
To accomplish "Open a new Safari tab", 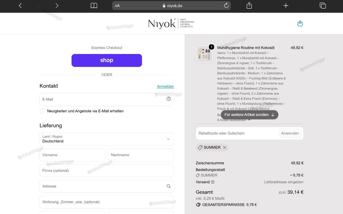I will tap(286, 6).
